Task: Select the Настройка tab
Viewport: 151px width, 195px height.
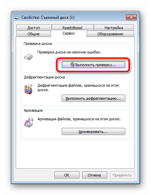Action: tap(114, 28)
